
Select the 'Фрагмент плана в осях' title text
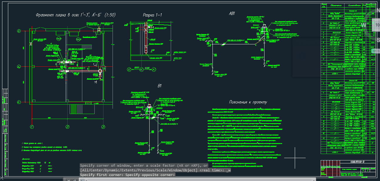pyautogui.click(x=76, y=15)
